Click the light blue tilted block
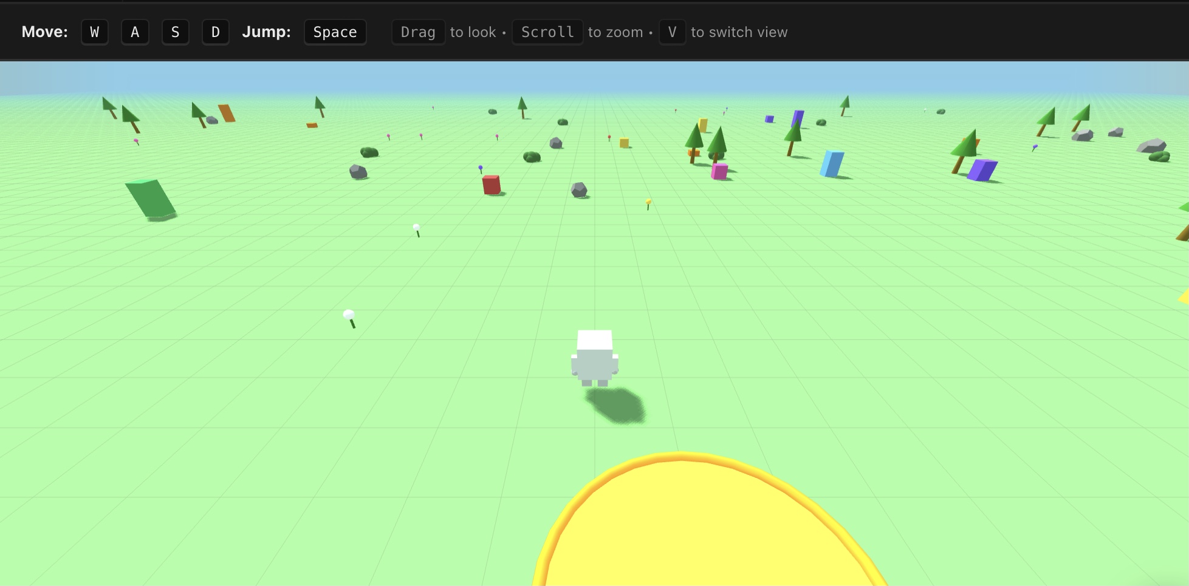 pos(832,163)
